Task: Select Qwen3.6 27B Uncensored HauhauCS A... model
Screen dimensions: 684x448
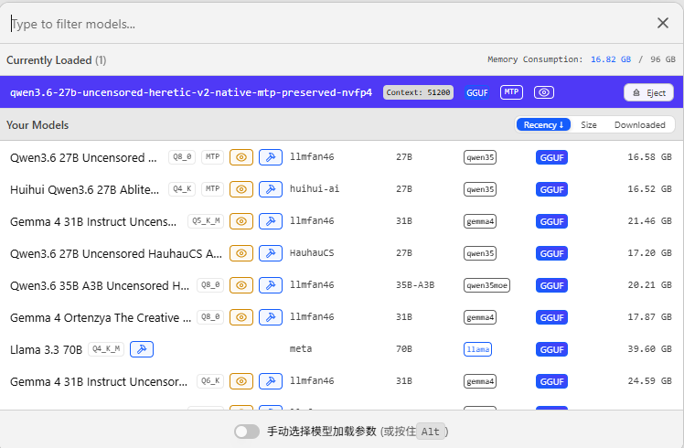Action: 342,253
